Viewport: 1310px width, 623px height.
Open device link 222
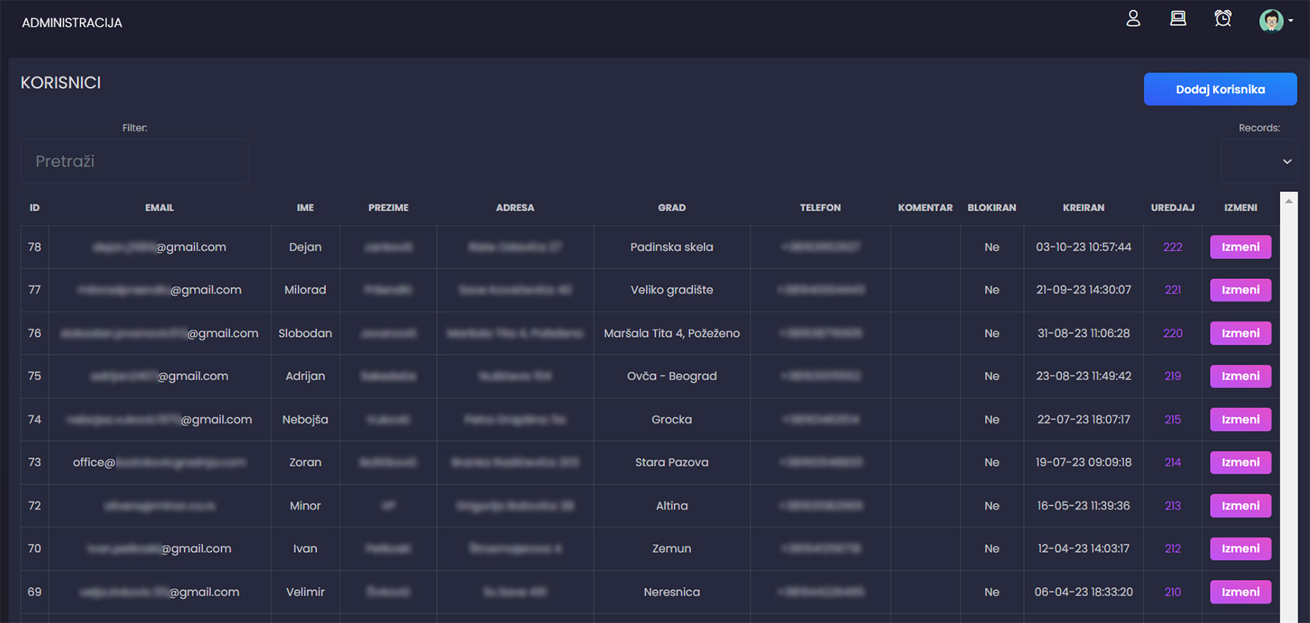(x=1173, y=247)
